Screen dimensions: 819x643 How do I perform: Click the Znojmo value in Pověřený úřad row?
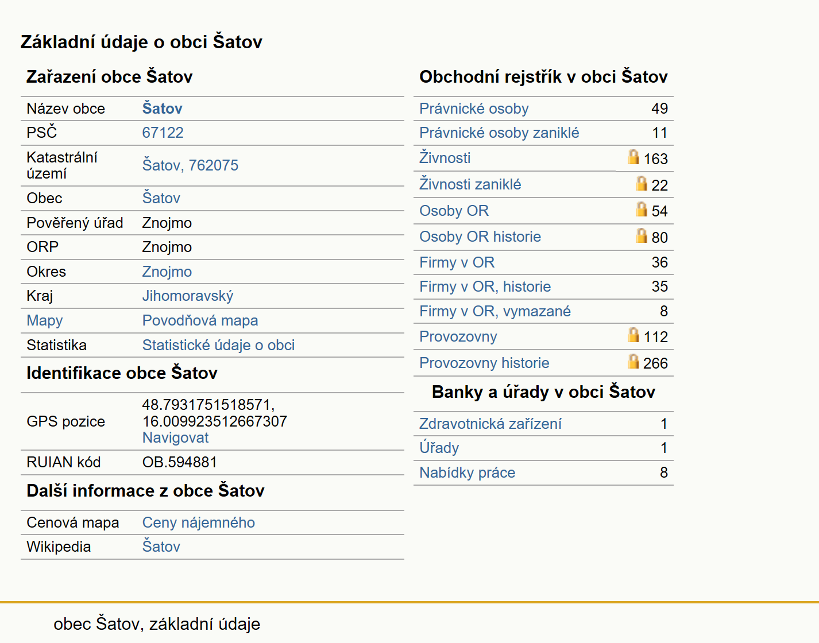(x=167, y=223)
